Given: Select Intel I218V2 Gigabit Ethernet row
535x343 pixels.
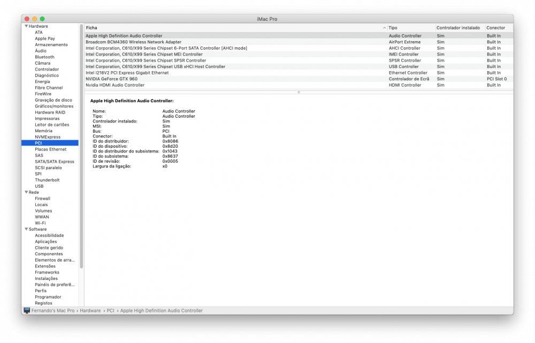Looking at the screenshot, I should (299, 73).
